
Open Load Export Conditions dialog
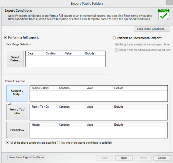[x=152, y=29]
